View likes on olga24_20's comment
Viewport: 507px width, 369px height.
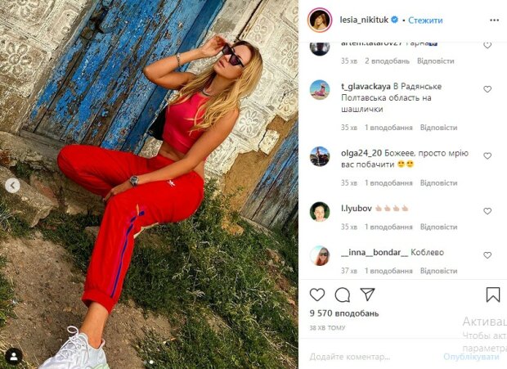388,182
